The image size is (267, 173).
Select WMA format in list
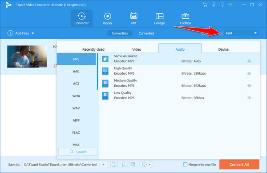click(x=76, y=96)
